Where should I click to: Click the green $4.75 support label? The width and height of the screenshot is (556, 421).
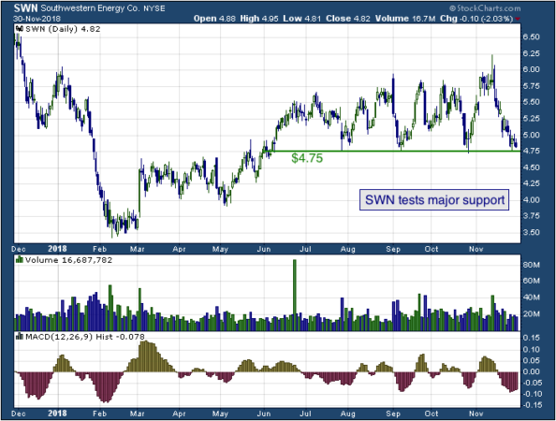(307, 158)
